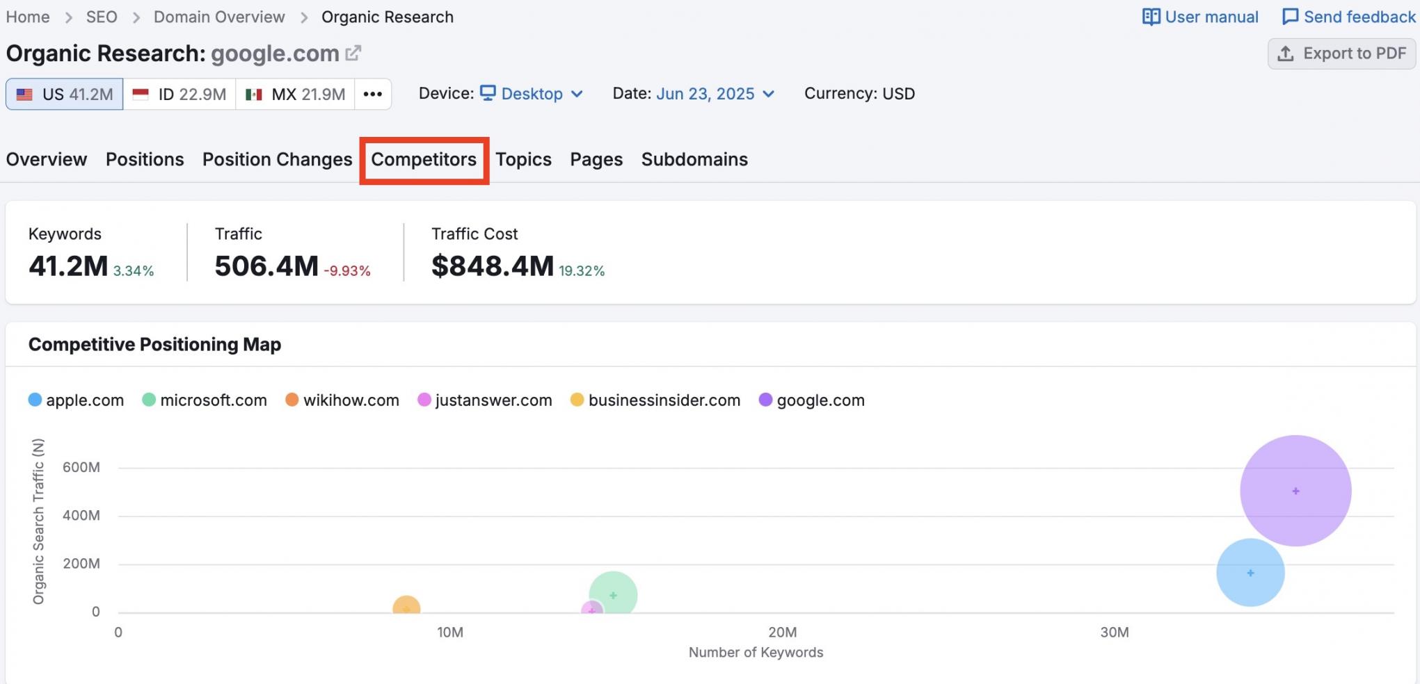Screen dimensions: 1420x684
Task: Go to Domain Overview breadcrumb
Action: [x=219, y=17]
